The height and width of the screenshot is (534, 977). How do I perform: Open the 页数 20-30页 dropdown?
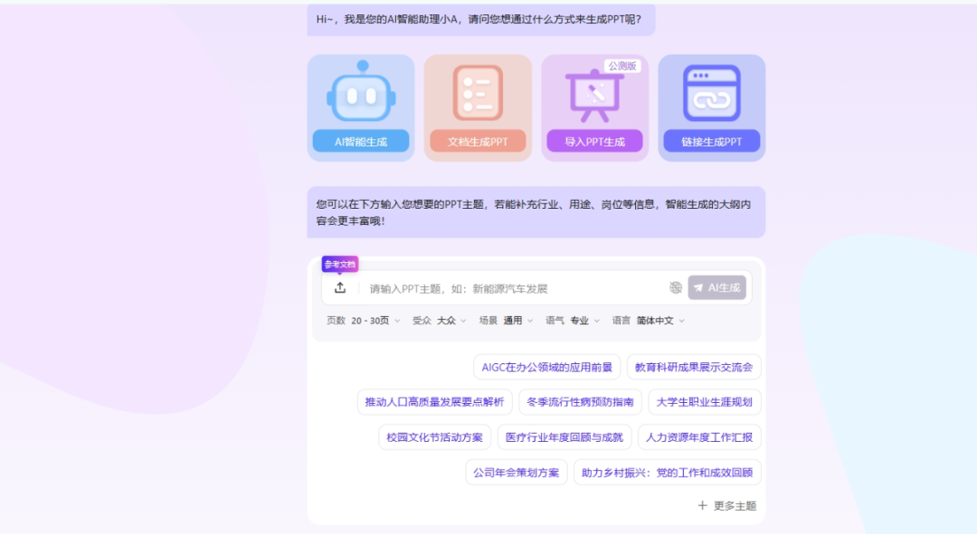coord(364,321)
